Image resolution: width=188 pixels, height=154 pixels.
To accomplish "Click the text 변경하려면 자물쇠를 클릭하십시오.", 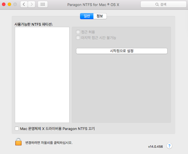I will coord(49,143).
